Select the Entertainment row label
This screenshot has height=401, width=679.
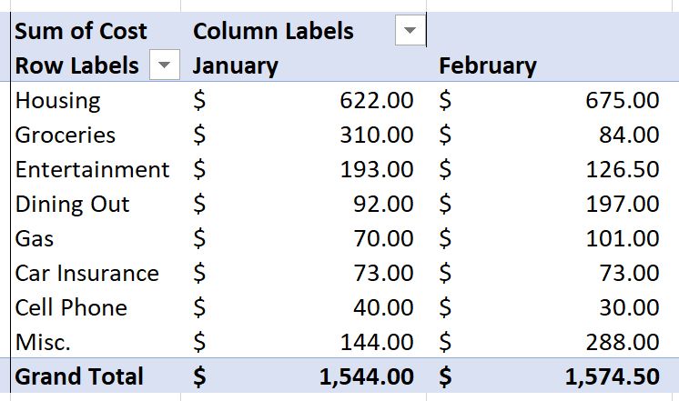[x=92, y=169]
